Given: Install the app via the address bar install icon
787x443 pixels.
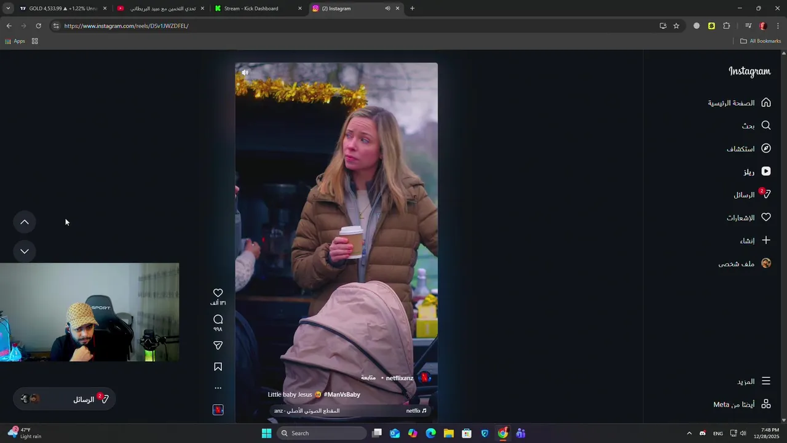Looking at the screenshot, I should pos(663,26).
